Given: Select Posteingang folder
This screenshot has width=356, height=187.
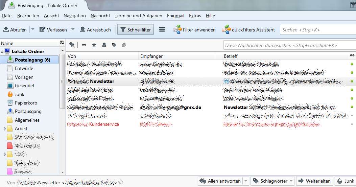Looking at the screenshot, I should coord(29,60).
